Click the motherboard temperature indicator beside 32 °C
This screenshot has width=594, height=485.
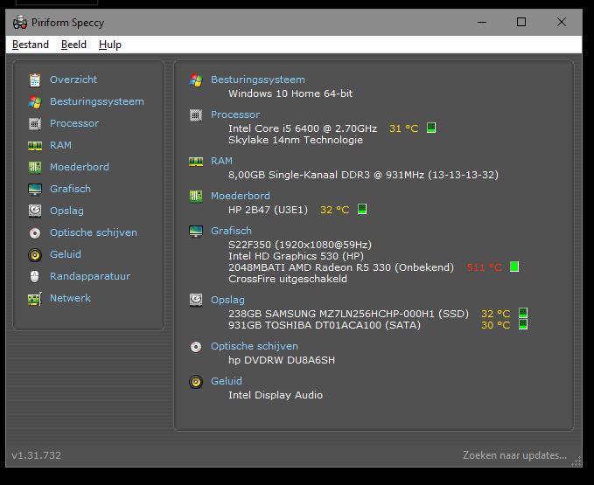point(362,209)
